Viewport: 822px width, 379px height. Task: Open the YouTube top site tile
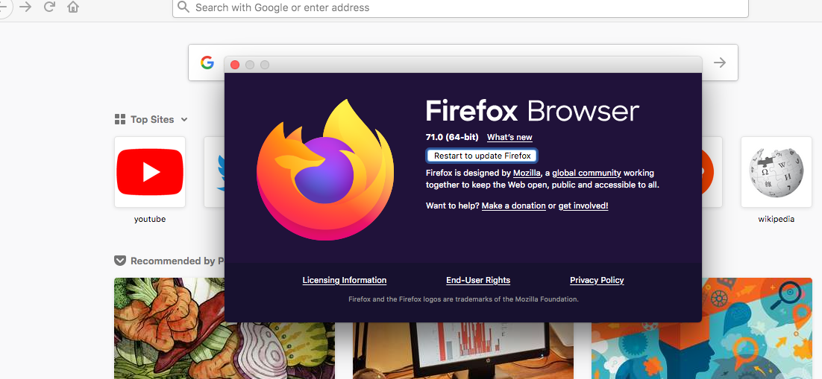[x=150, y=172]
